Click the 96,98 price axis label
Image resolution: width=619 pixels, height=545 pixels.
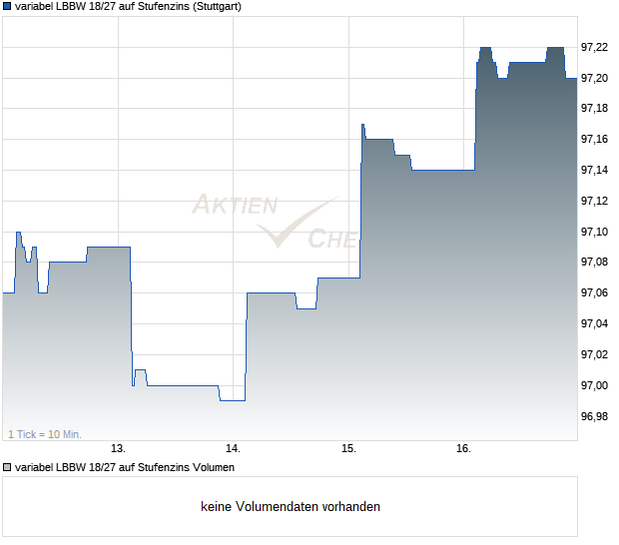tap(594, 416)
